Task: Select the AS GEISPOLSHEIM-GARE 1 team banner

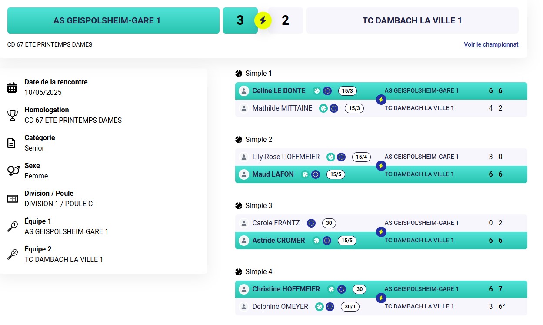Action: point(113,20)
